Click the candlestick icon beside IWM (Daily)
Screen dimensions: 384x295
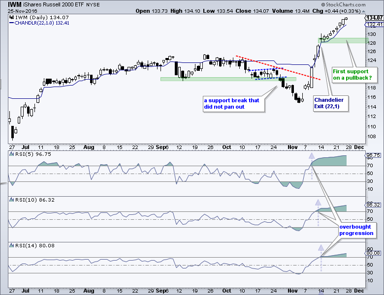[x=11, y=17]
